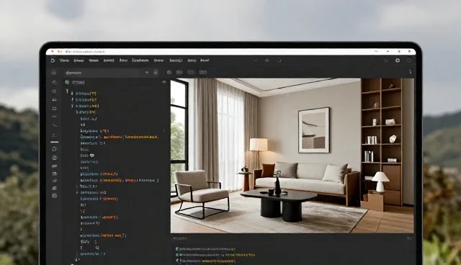The image size is (461, 265).
Task: Expand the third tree node arrow in the code outline
Action: 72,106
